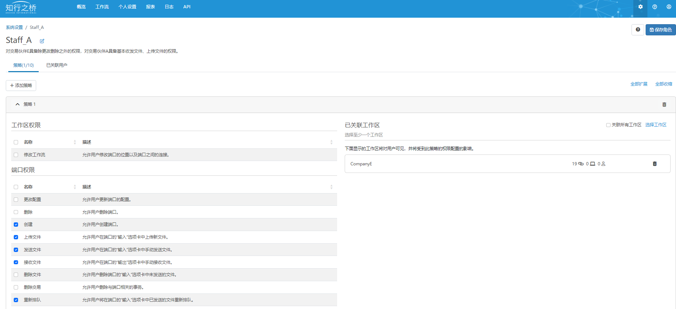Open the 个人设置 menu

[x=127, y=7]
